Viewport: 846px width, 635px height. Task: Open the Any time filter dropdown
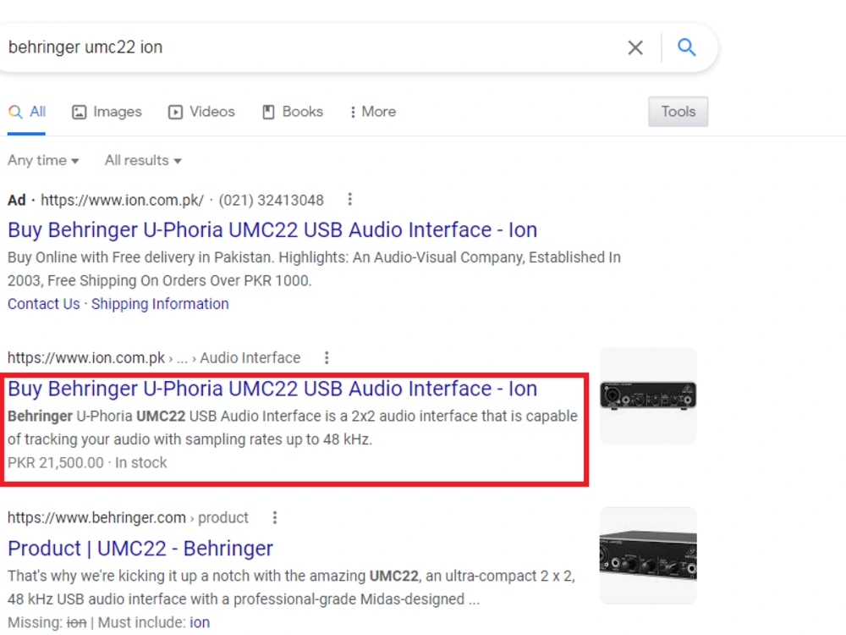pos(43,160)
